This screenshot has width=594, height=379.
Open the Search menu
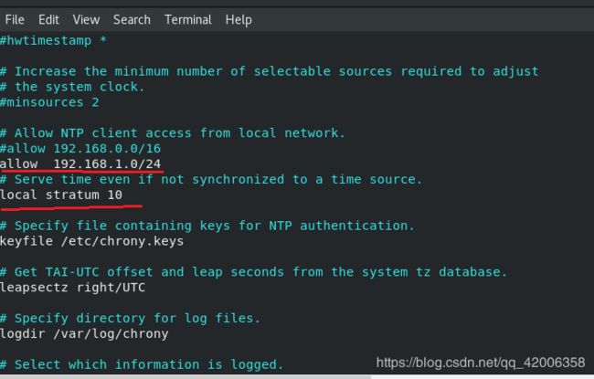132,20
